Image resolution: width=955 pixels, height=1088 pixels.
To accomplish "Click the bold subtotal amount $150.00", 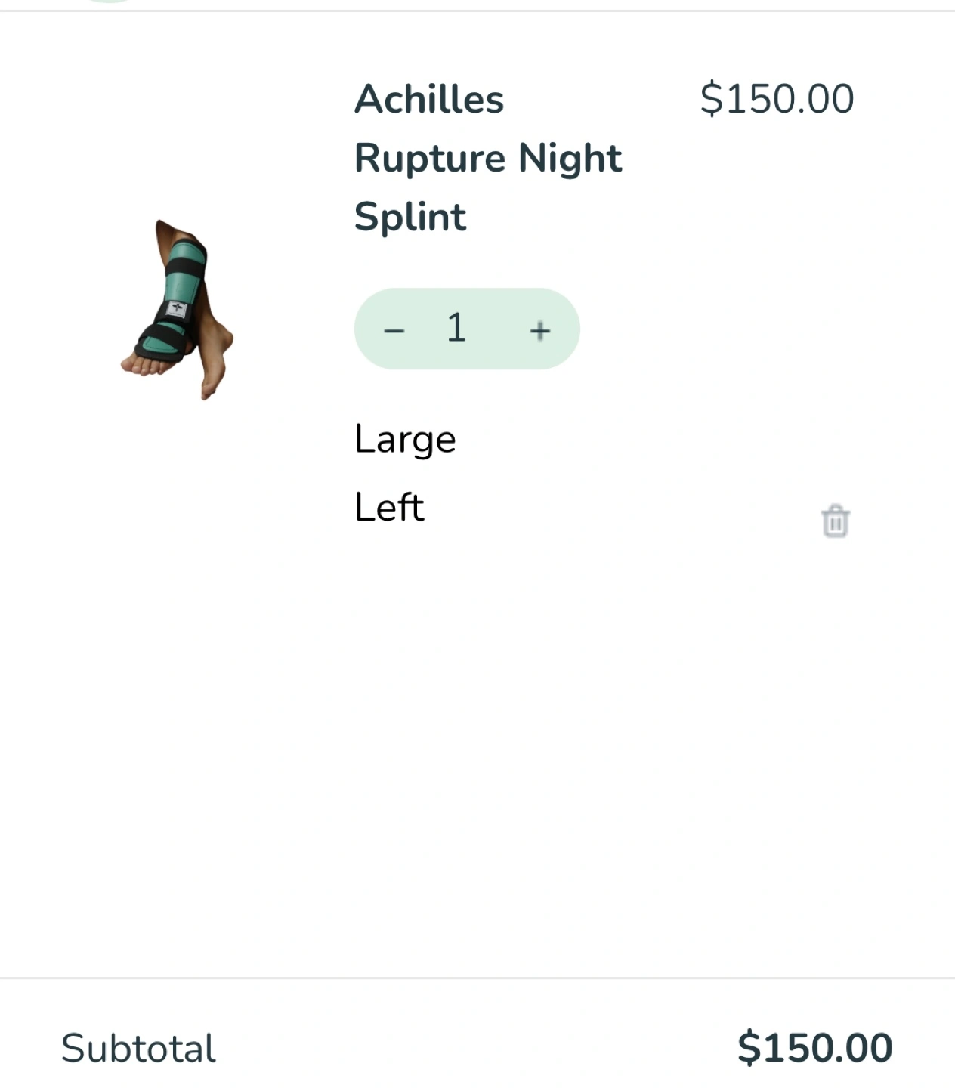I will pyautogui.click(x=814, y=1048).
